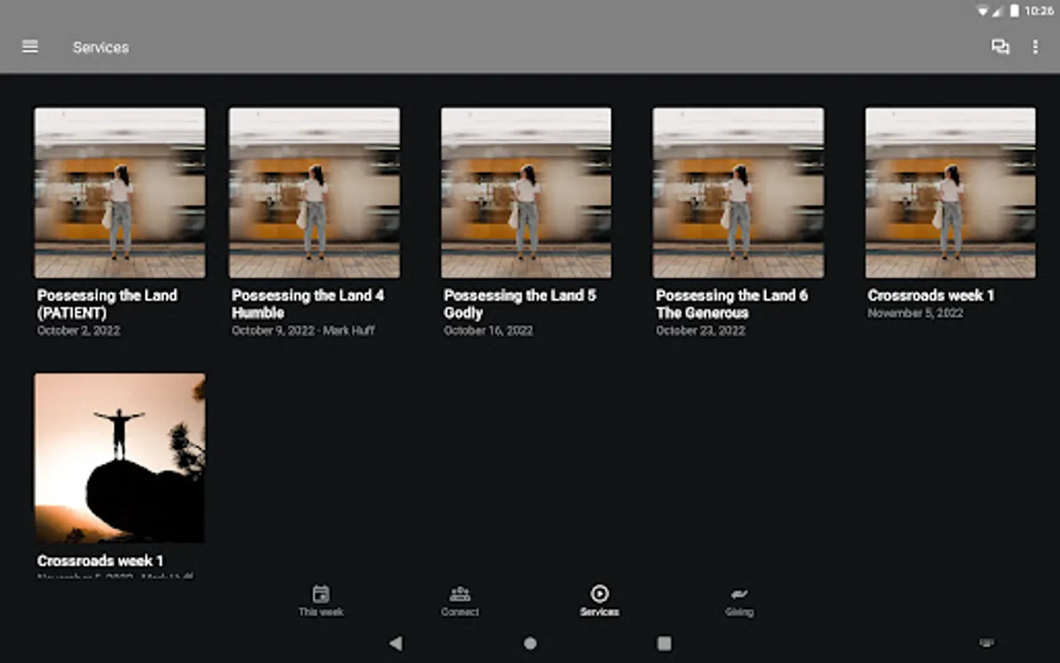The image size is (1060, 663).
Task: Switch to the Connect tab
Action: (460, 601)
